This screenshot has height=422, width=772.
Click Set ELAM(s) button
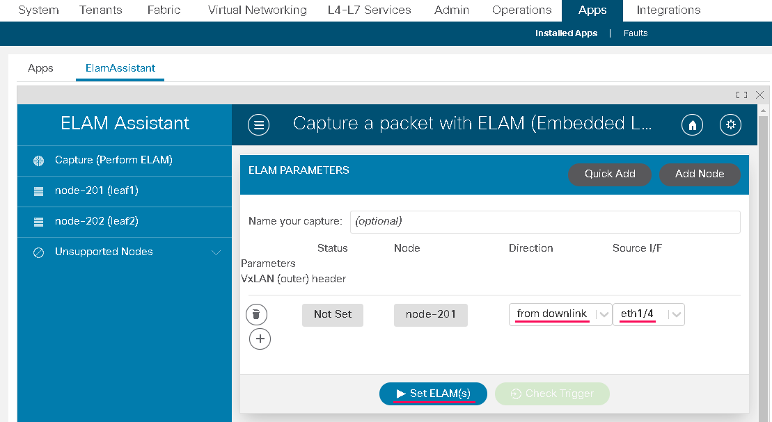click(433, 394)
